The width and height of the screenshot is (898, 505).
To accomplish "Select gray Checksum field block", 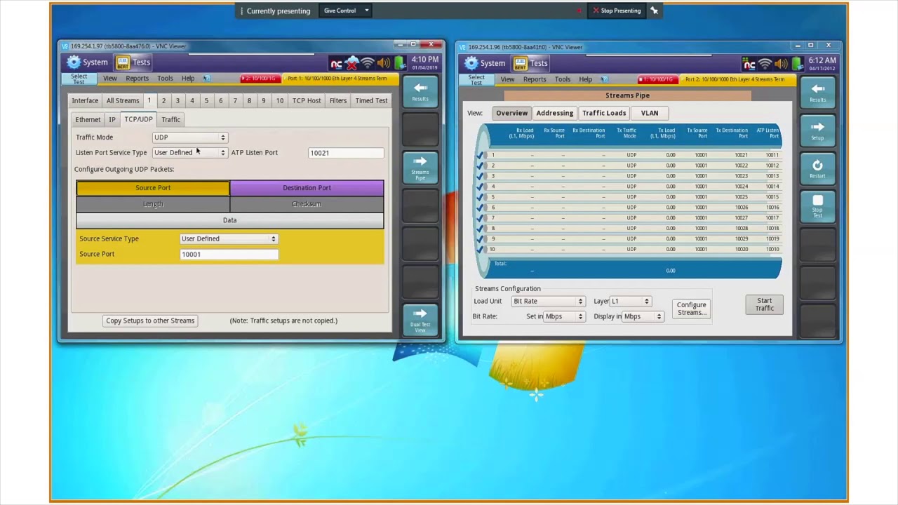I will (307, 204).
